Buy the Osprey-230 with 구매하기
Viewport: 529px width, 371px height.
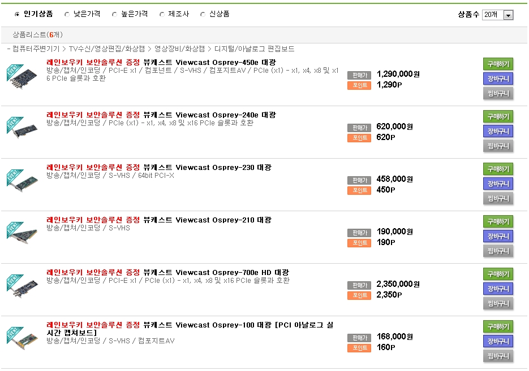coord(498,169)
